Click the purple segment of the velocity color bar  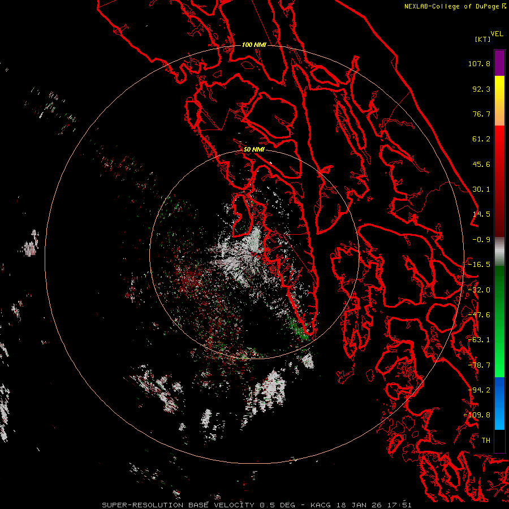tap(499, 63)
